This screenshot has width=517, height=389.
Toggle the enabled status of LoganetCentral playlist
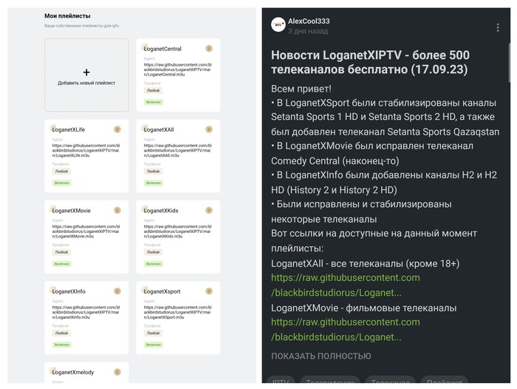[154, 101]
